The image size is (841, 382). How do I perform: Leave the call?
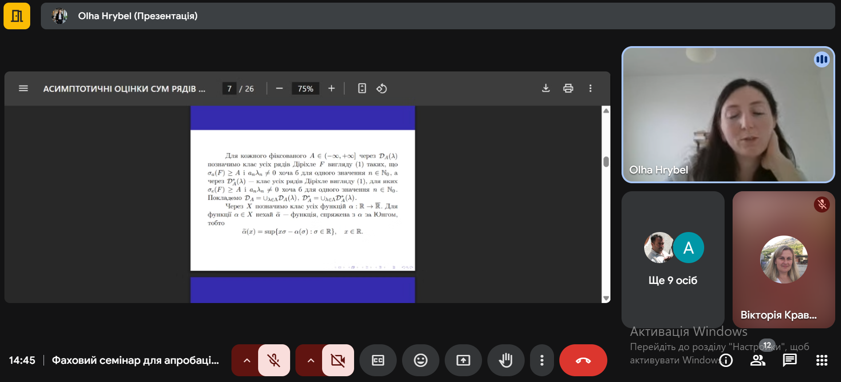(x=583, y=360)
